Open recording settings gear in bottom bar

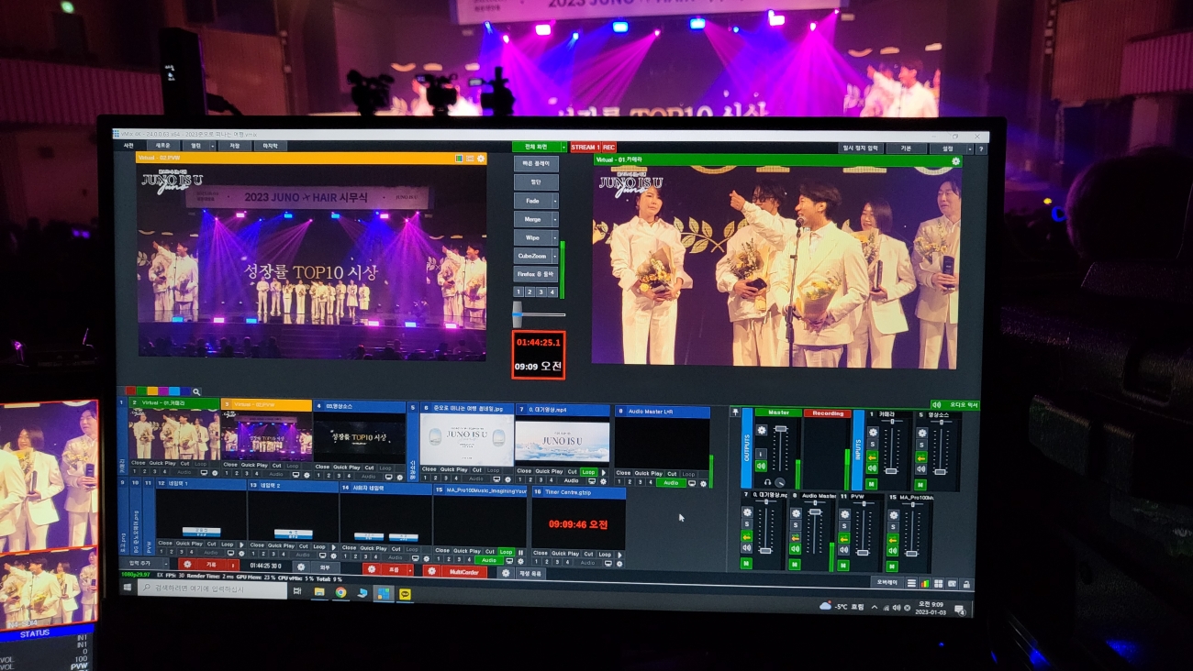(x=187, y=564)
